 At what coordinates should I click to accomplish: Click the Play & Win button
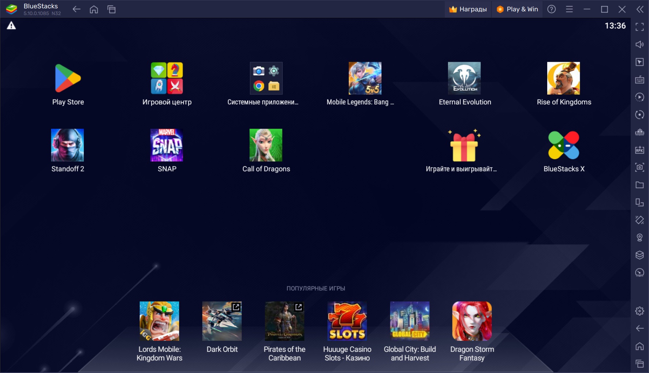click(x=517, y=9)
